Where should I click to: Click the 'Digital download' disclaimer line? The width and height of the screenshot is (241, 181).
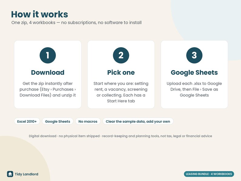coord(120,136)
